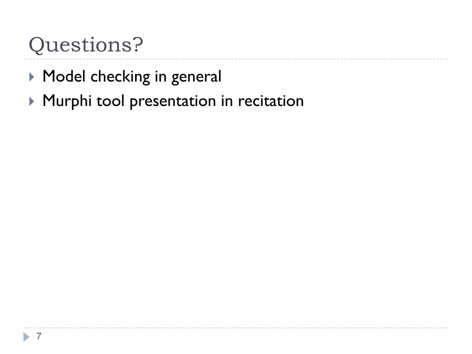Screen dimensions: 472x354
Task: Click the word general
Action: pyautogui.click(x=196, y=77)
